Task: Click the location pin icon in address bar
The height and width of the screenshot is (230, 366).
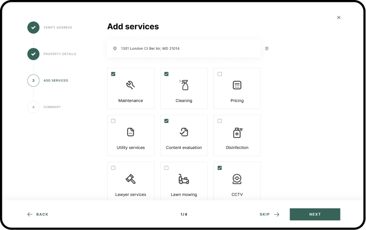Action: point(115,48)
